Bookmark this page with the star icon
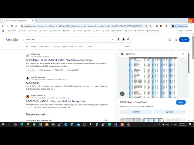Screen dimensions: 194x145 [x=150, y=26]
